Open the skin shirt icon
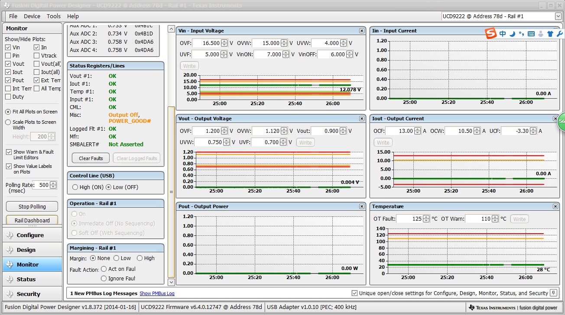This screenshot has height=315, width=565. pos(550,34)
